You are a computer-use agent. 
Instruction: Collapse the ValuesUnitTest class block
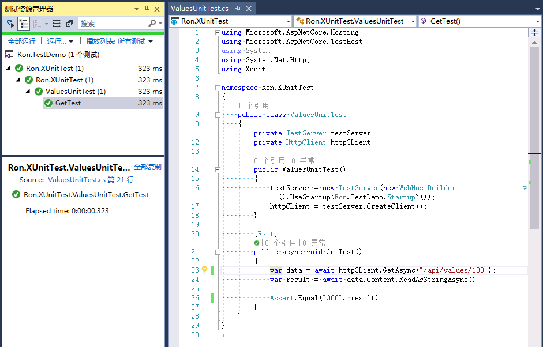218,115
